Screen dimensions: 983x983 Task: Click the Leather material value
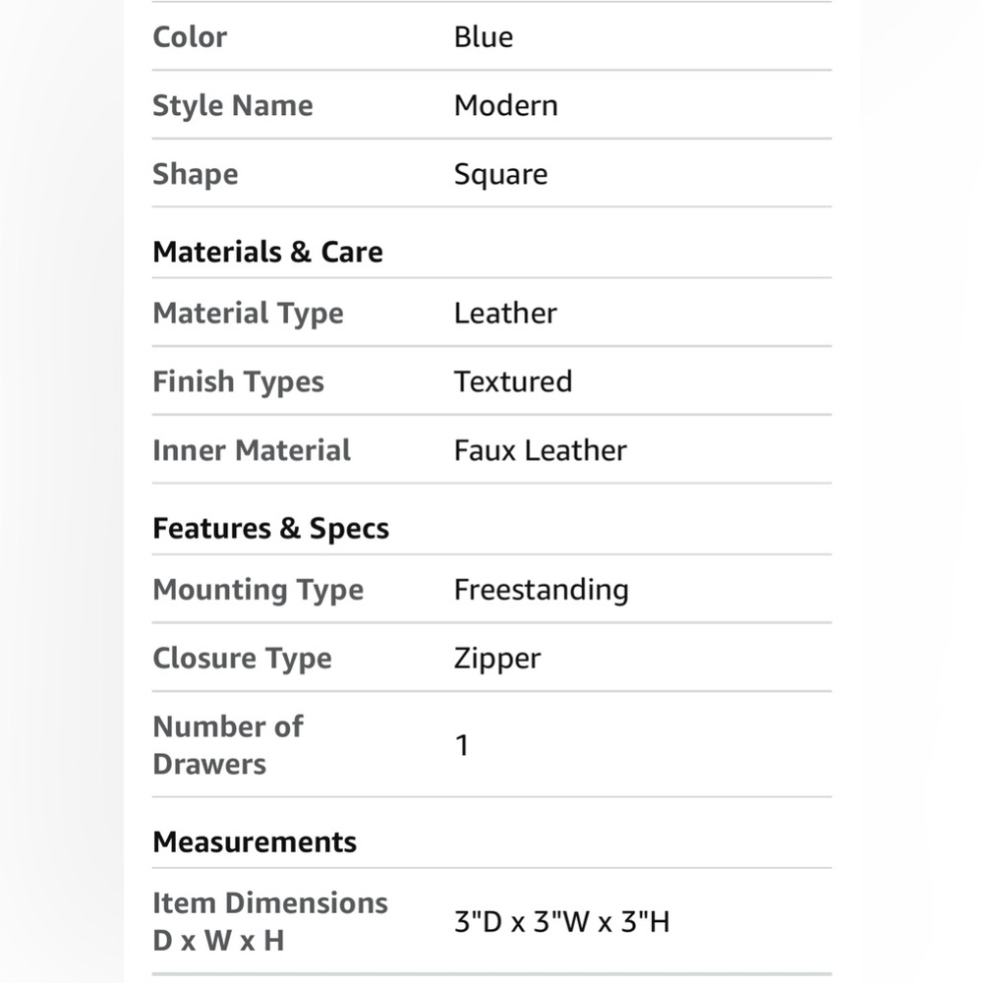(x=505, y=313)
